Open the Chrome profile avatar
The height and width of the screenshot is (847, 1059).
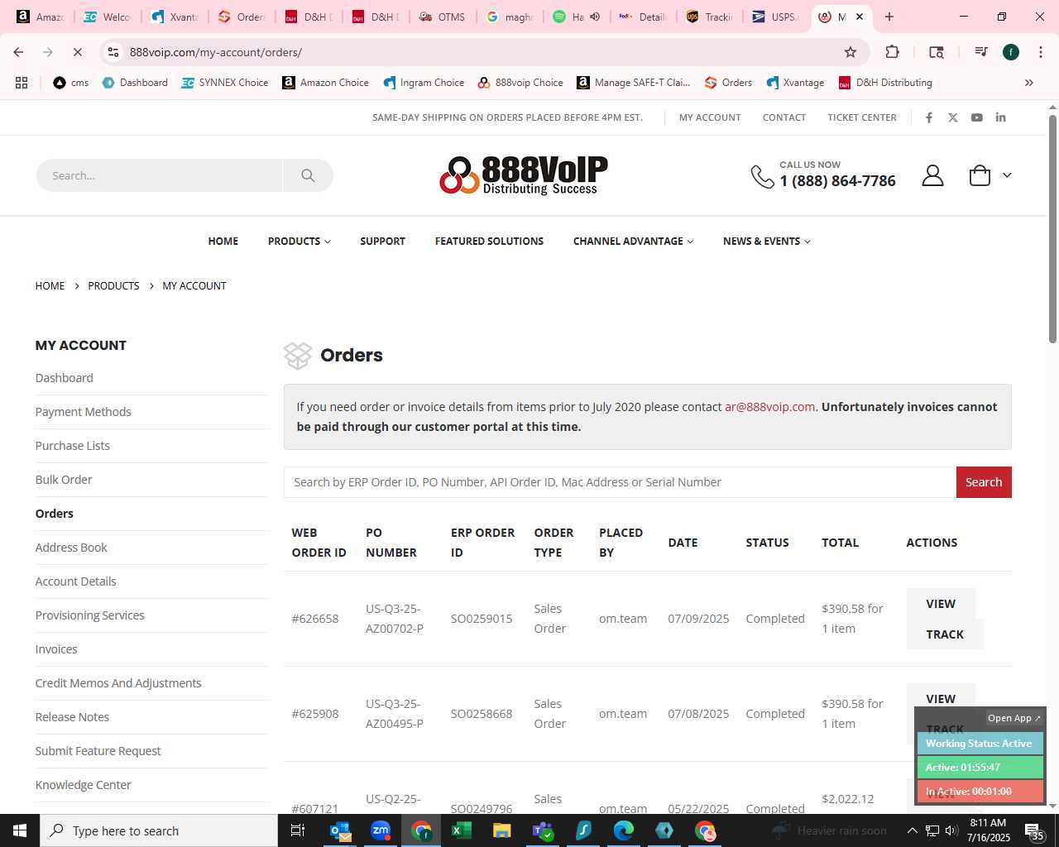point(1011,52)
